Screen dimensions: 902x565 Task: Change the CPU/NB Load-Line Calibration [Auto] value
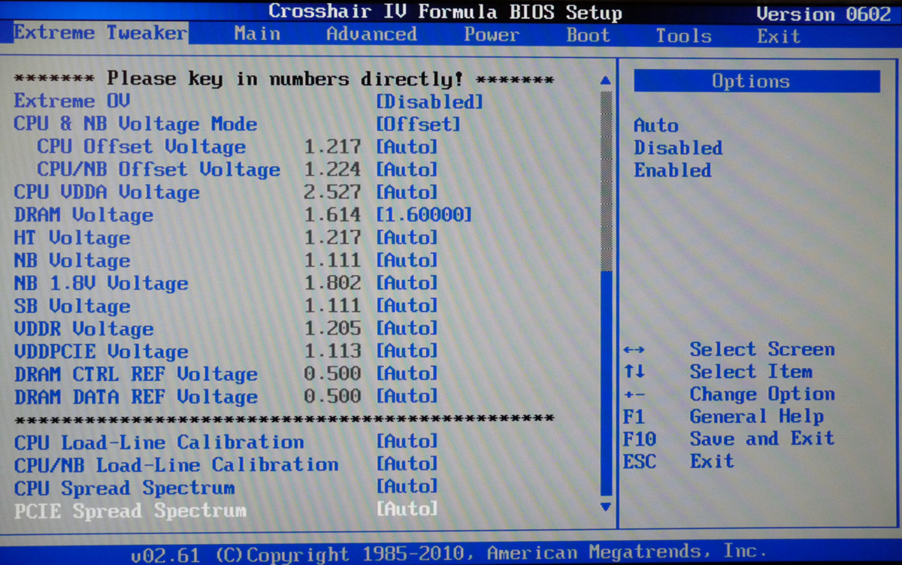pyautogui.click(x=407, y=464)
